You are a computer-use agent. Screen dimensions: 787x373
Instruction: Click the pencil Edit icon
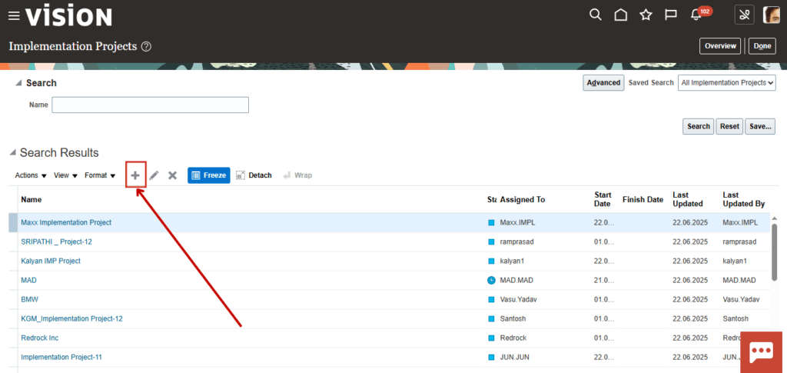tap(154, 175)
